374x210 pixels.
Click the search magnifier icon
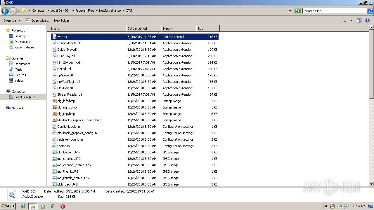click(370, 11)
